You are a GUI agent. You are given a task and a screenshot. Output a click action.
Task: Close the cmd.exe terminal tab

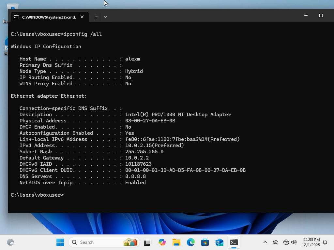(82, 17)
